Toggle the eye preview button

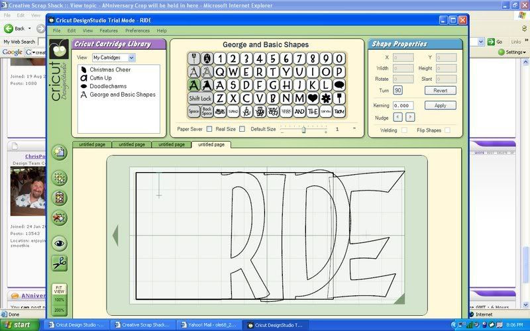pos(60,243)
